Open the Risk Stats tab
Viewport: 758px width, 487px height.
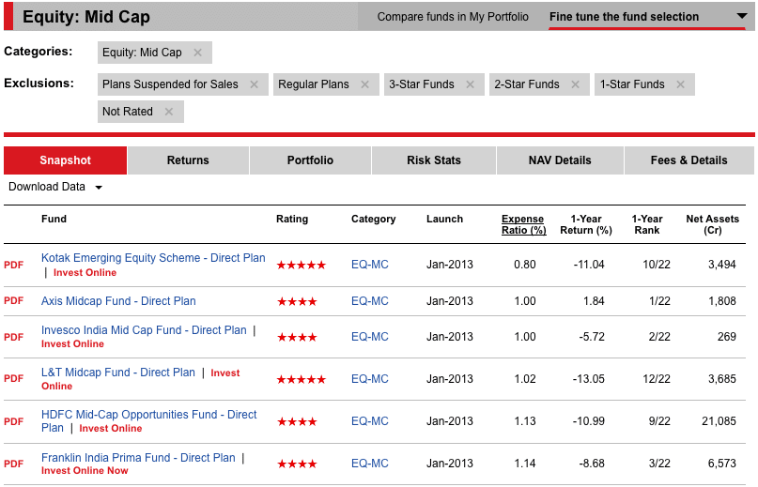434,160
